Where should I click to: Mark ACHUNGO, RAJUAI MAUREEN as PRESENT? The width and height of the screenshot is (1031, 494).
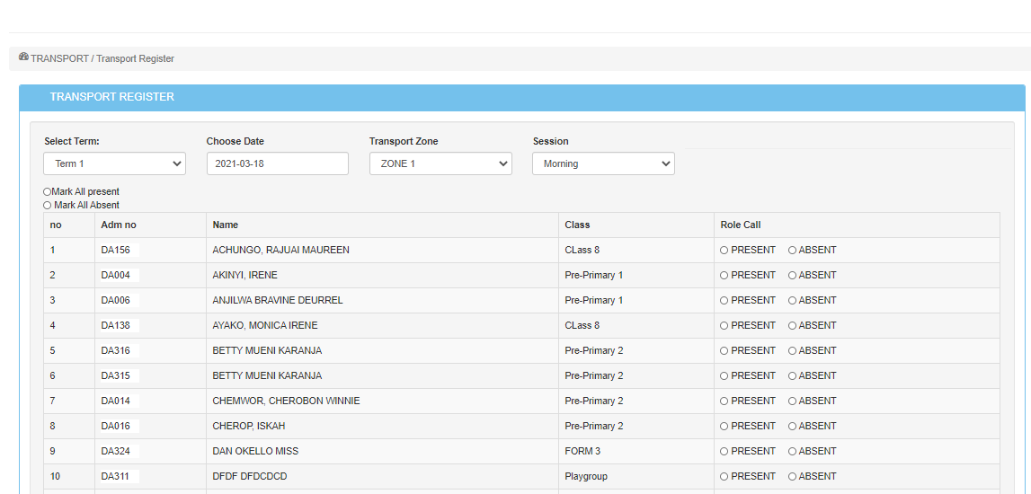(724, 251)
